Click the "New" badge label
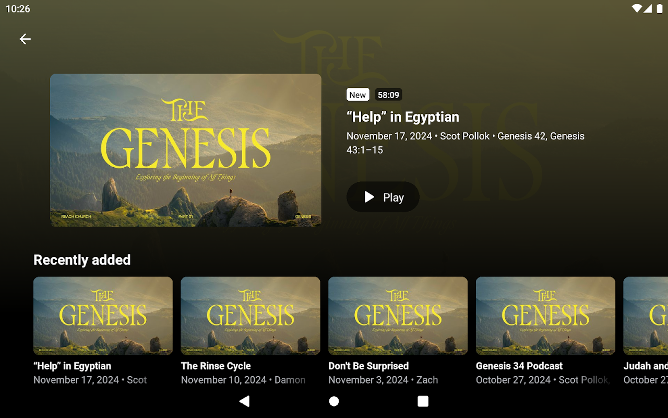 [357, 95]
